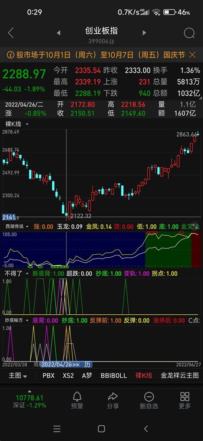Tap the 变轨: 1.00 indicator value

[x=137, y=274]
